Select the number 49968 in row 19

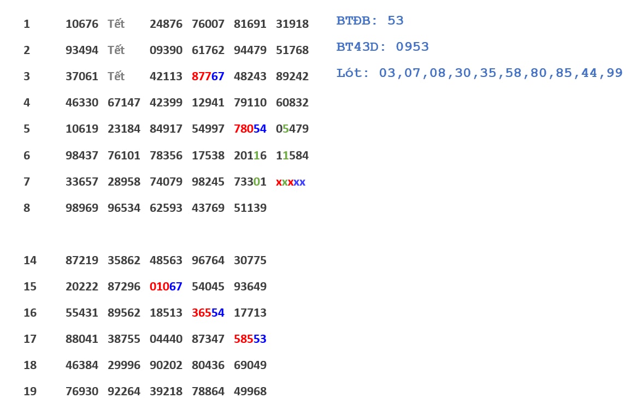click(250, 391)
